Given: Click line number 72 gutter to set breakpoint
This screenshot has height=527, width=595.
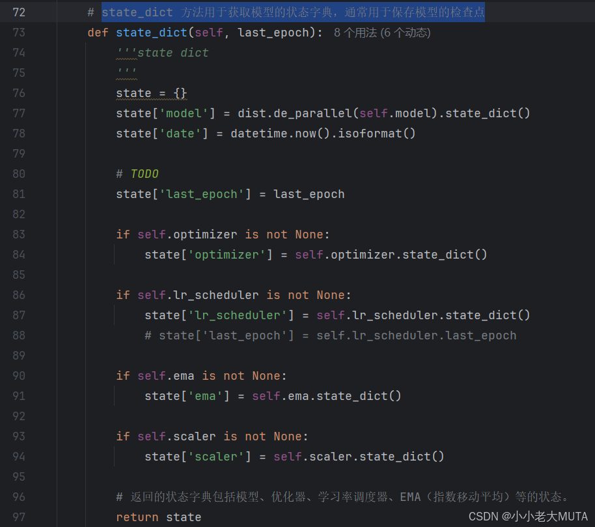Looking at the screenshot, I should (18, 12).
